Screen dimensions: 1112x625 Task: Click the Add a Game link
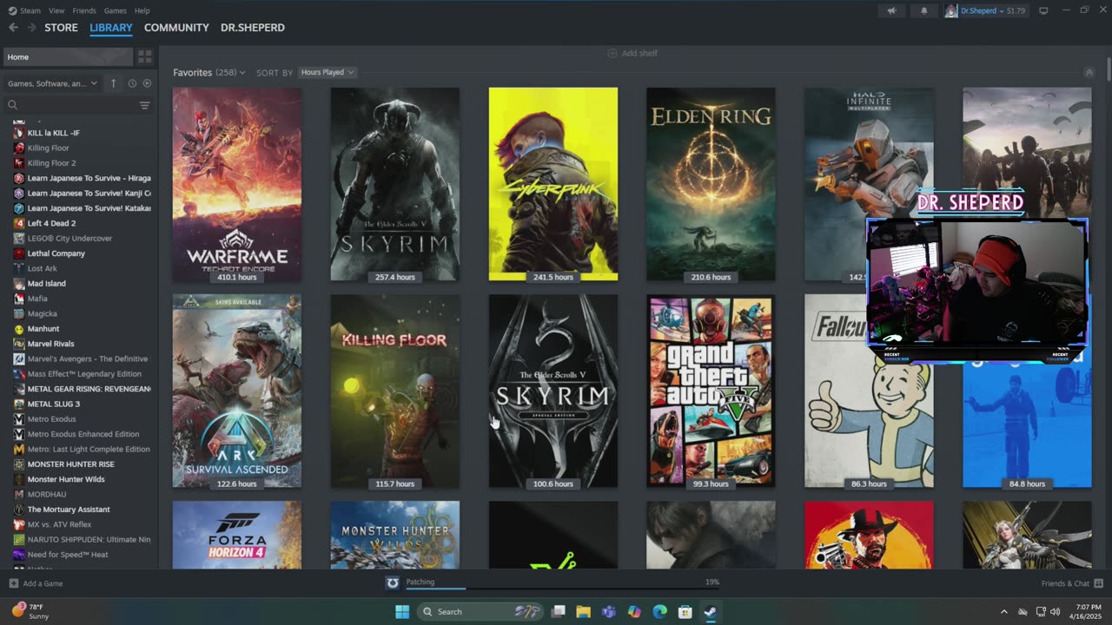43,583
